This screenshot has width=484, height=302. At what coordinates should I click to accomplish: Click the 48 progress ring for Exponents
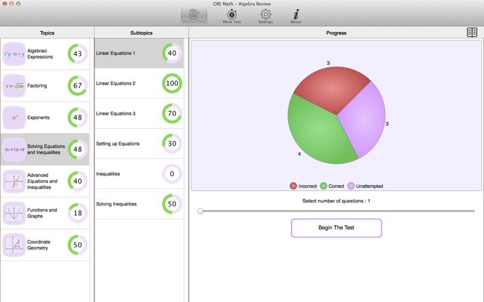77,117
